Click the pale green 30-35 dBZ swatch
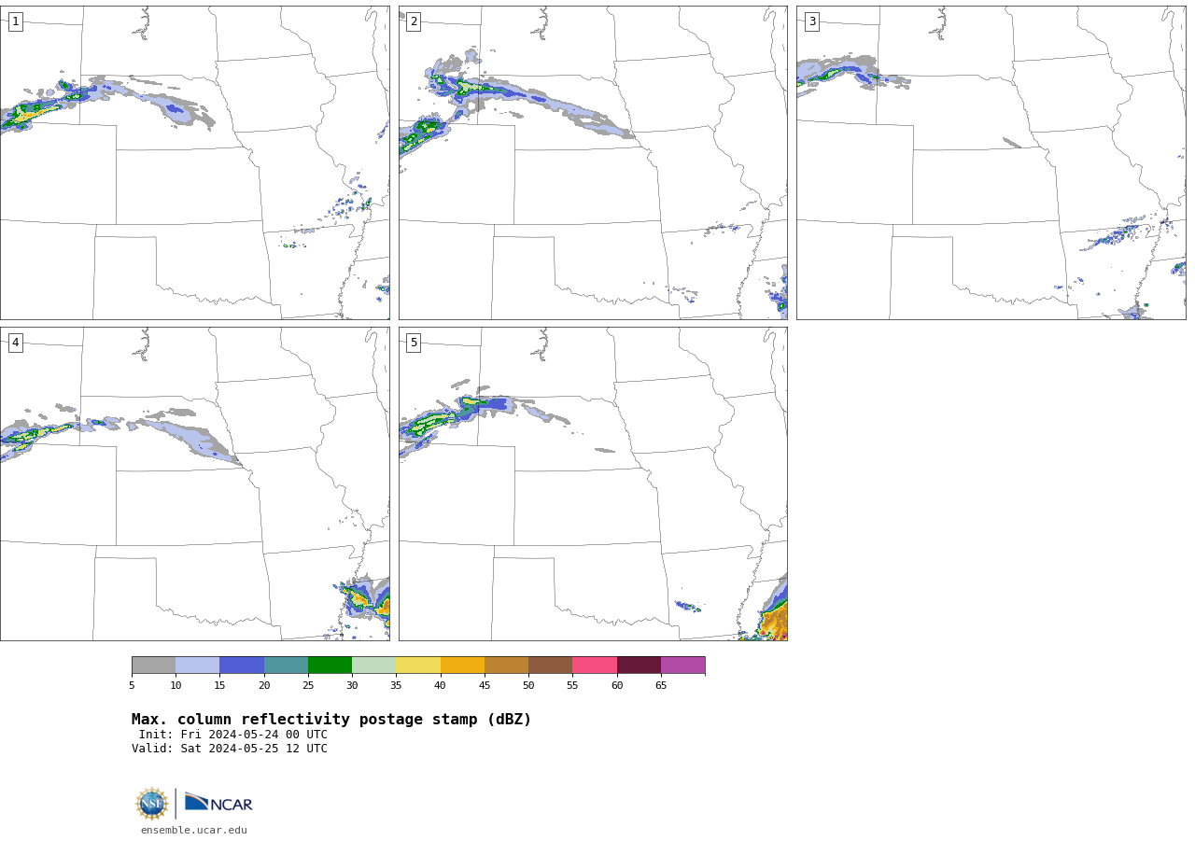The image size is (1195, 841). [x=374, y=665]
